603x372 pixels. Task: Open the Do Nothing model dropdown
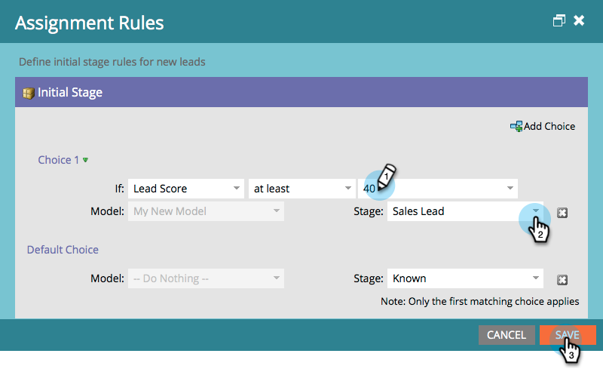pyautogui.click(x=206, y=278)
